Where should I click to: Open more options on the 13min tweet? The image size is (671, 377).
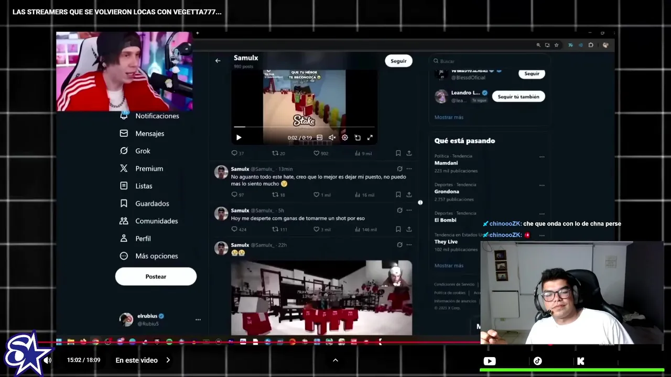click(409, 169)
